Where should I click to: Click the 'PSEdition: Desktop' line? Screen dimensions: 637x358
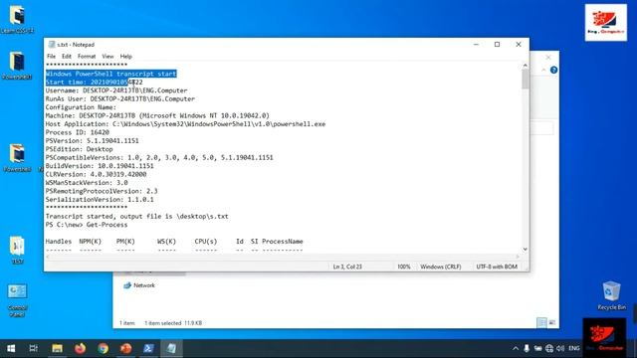pyautogui.click(x=80, y=149)
